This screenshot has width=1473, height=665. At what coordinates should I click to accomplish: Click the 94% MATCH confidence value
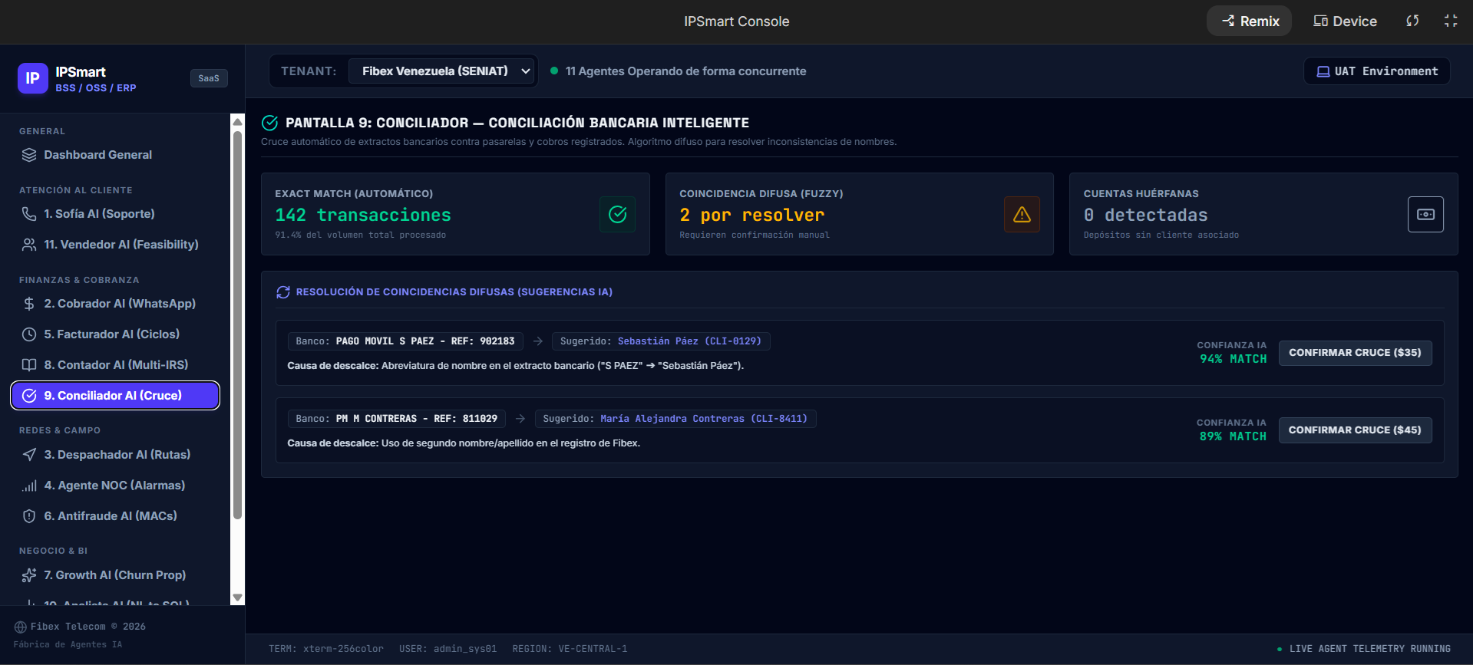[x=1234, y=359]
